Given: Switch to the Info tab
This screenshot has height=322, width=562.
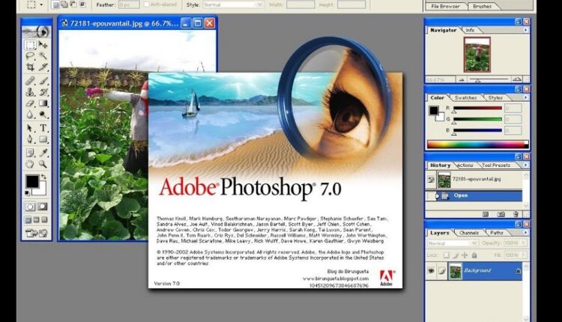Looking at the screenshot, I should pyautogui.click(x=470, y=31).
